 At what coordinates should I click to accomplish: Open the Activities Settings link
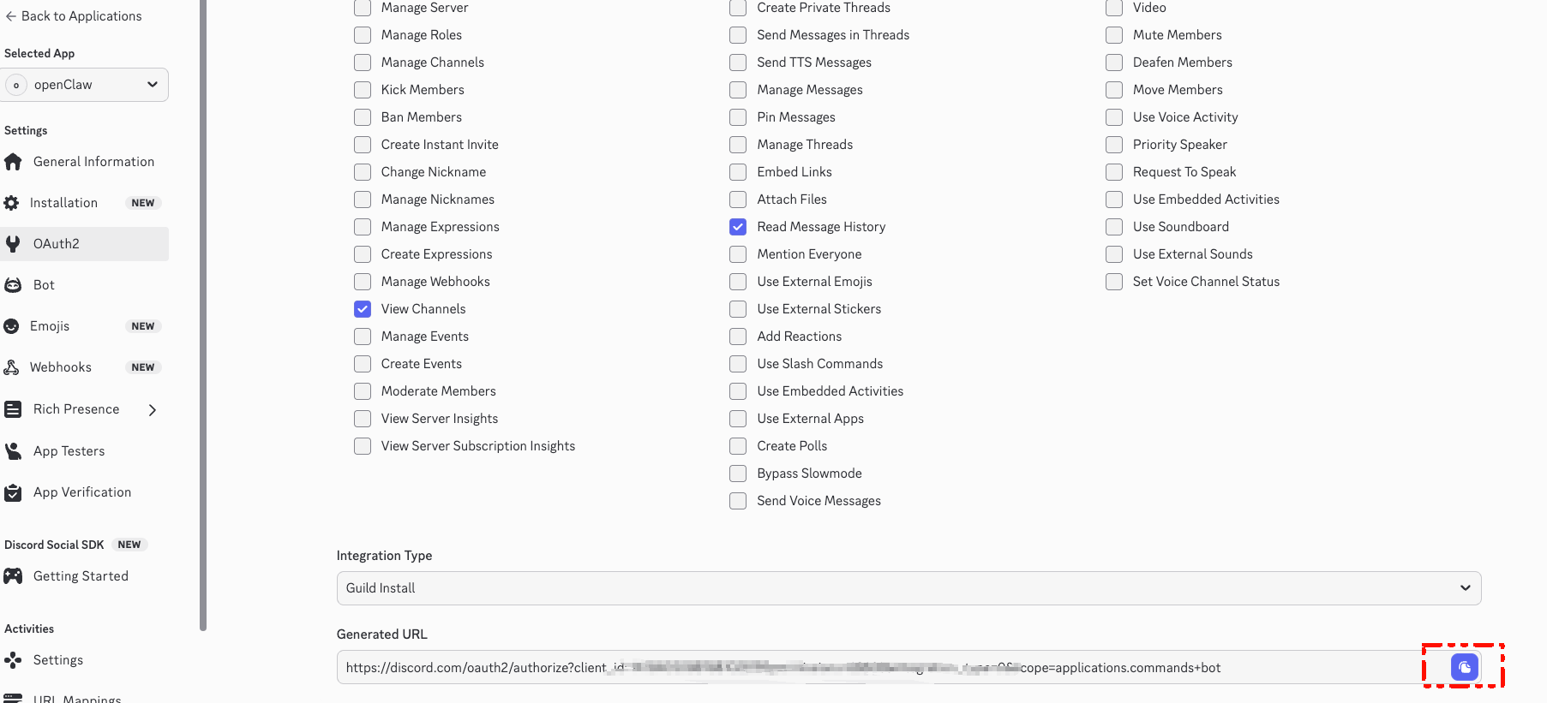tap(58, 660)
